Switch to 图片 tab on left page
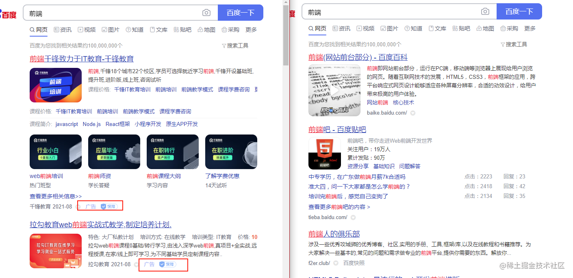The width and height of the screenshot is (573, 278). [111, 30]
